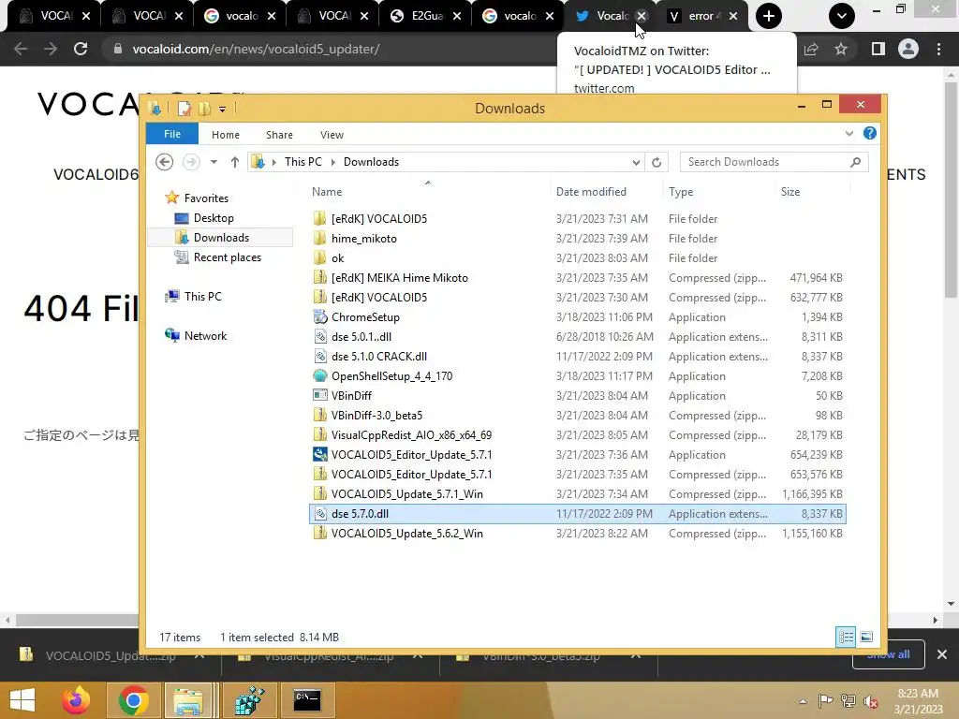Open the Home ribbon tab
This screenshot has width=959, height=719.
click(225, 135)
